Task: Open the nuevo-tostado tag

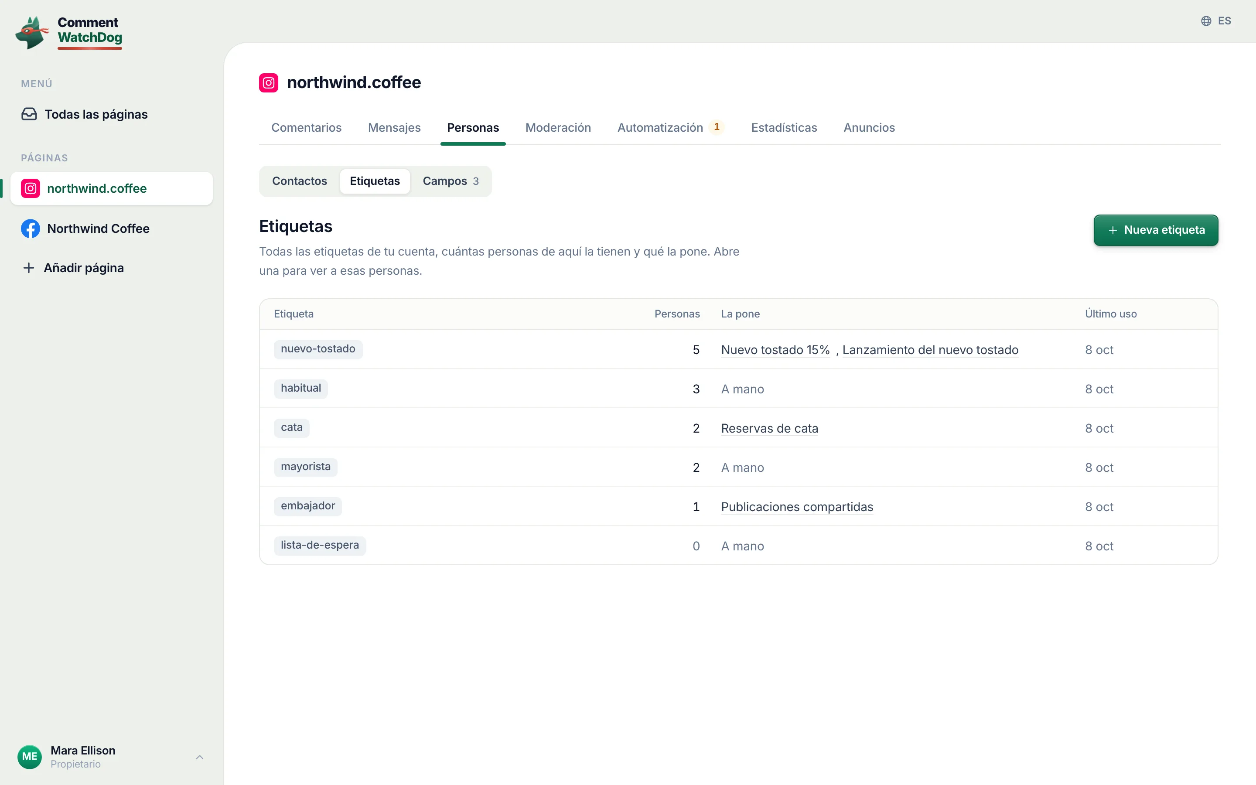Action: point(317,349)
